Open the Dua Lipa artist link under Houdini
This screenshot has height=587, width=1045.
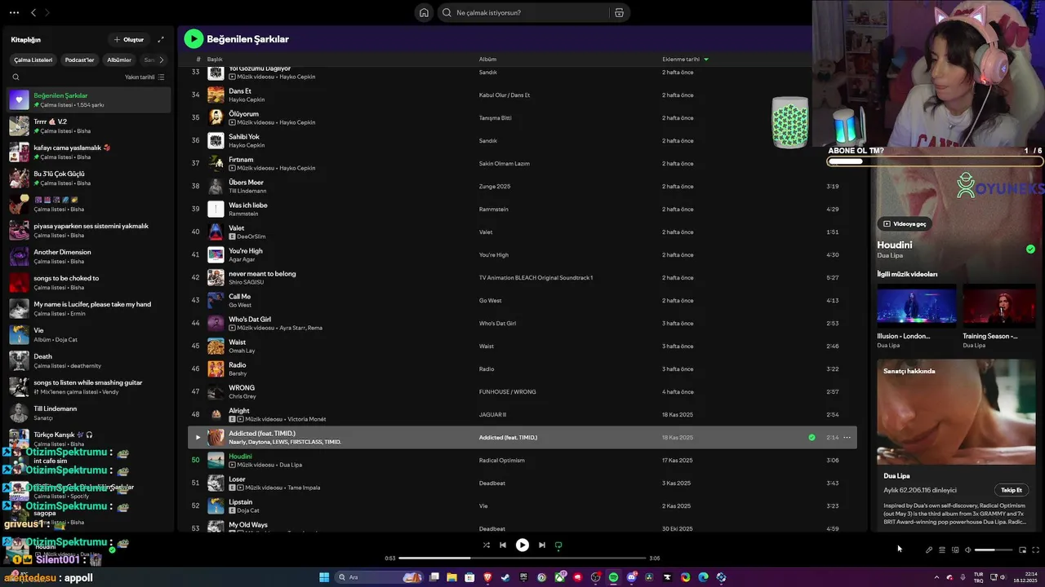(890, 255)
